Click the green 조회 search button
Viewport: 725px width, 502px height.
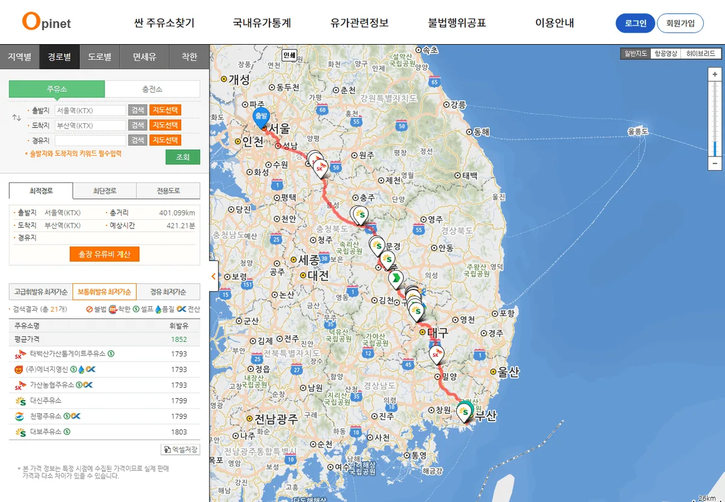click(182, 157)
